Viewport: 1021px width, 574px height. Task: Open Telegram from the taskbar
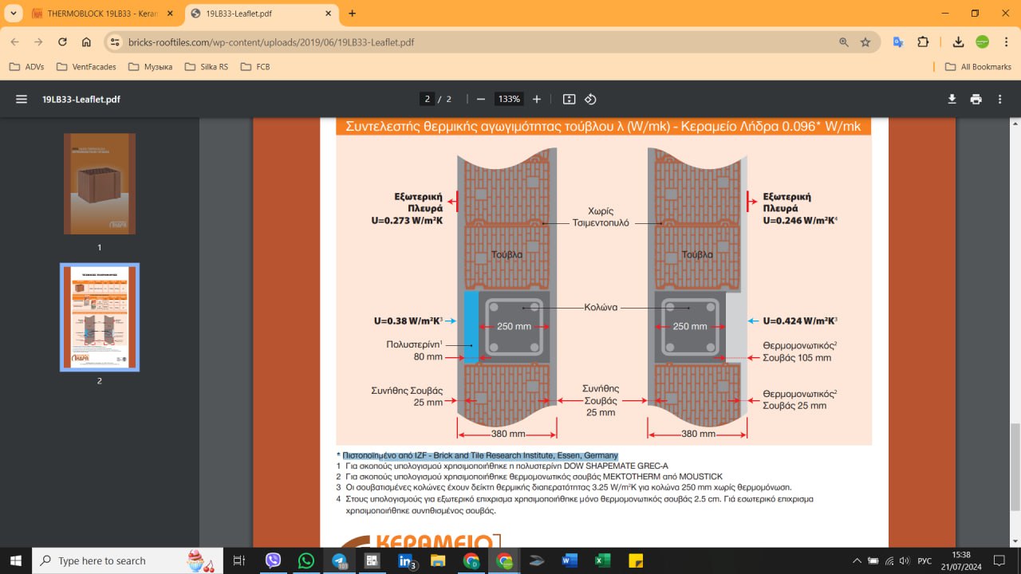click(339, 560)
